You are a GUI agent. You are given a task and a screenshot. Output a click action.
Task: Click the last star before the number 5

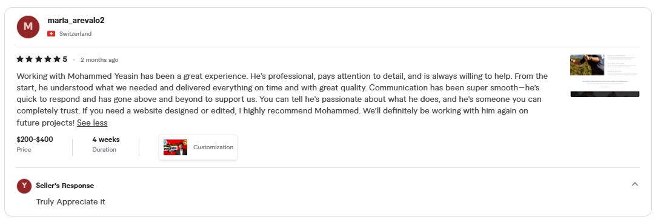coord(57,59)
